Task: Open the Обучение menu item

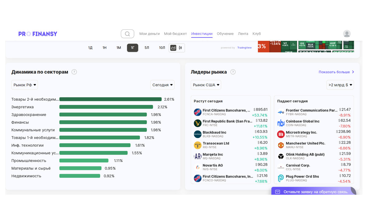Action: pyautogui.click(x=225, y=34)
